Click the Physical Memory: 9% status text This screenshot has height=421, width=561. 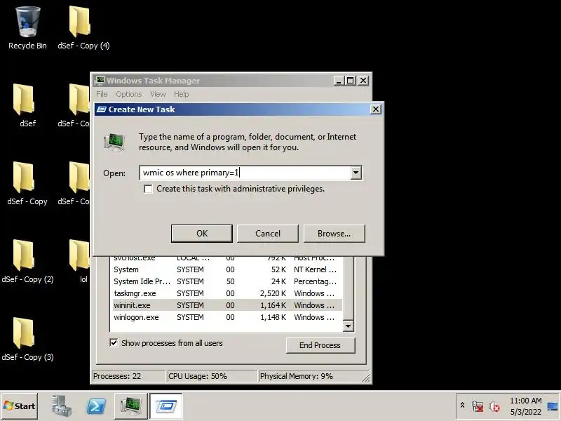coord(296,376)
